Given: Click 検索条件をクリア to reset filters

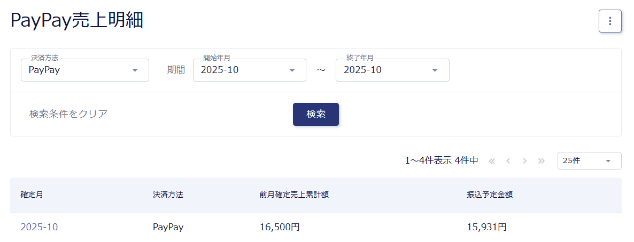Looking at the screenshot, I should 68,114.
